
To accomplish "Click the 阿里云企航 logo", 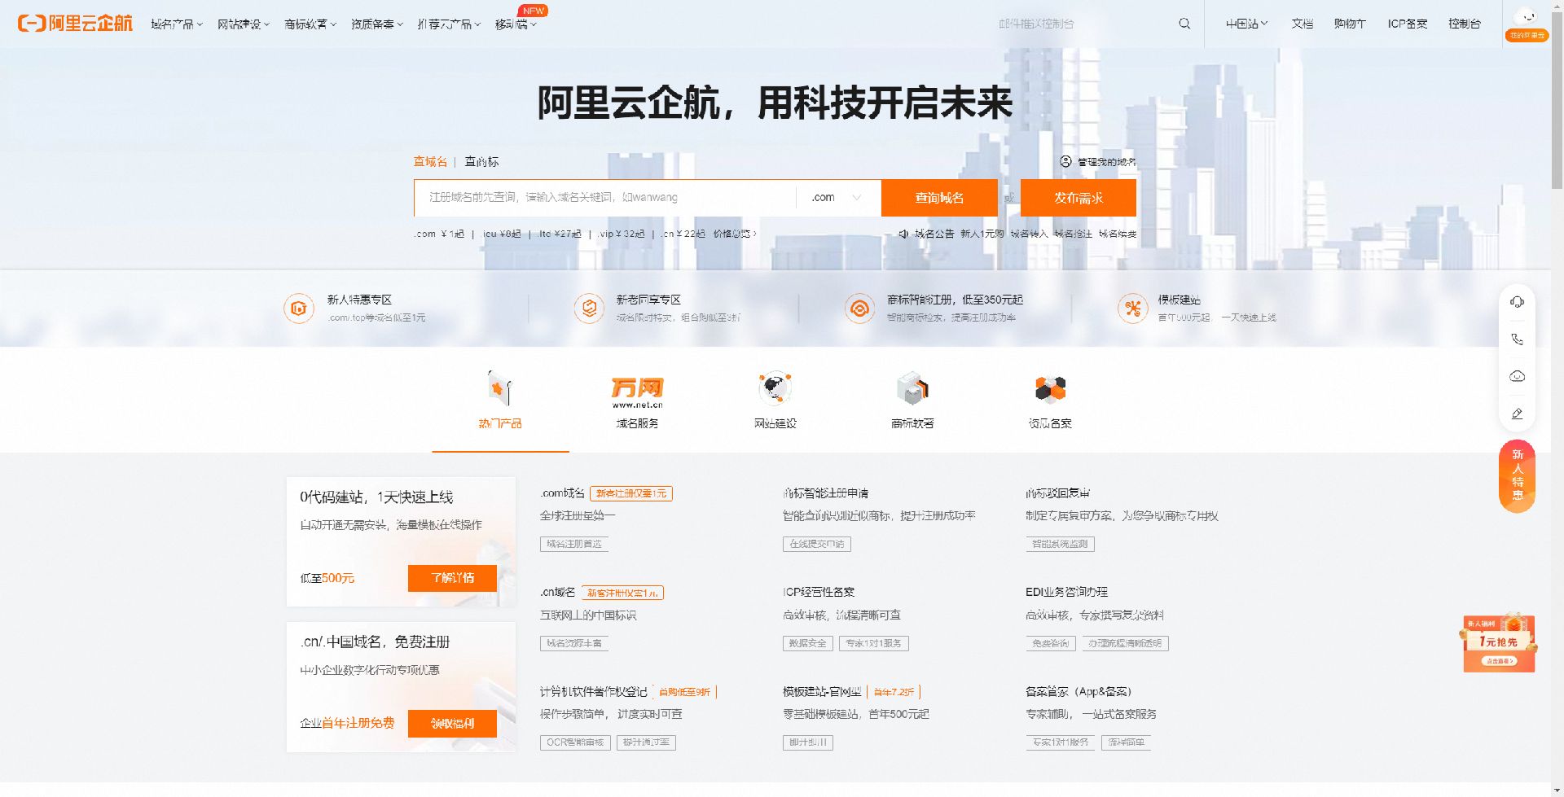I will [x=75, y=24].
